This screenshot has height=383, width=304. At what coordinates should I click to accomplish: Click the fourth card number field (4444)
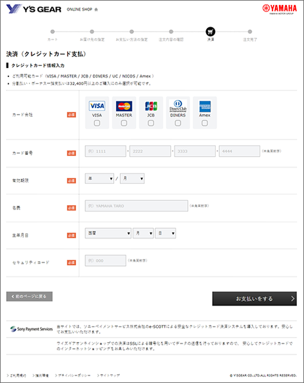click(x=240, y=151)
